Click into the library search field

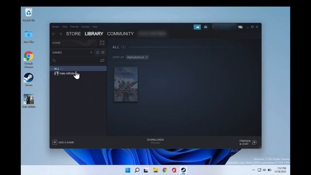(77, 60)
